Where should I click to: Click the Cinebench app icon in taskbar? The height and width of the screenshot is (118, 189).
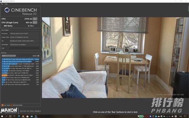tap(36, 116)
